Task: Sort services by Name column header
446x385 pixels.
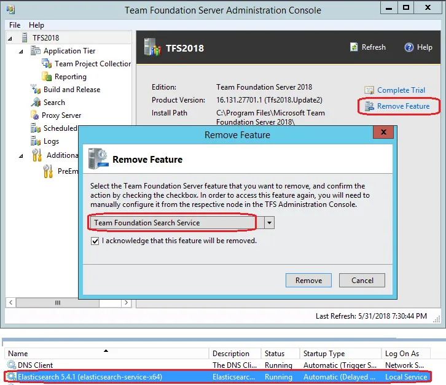Action: [x=107, y=354]
